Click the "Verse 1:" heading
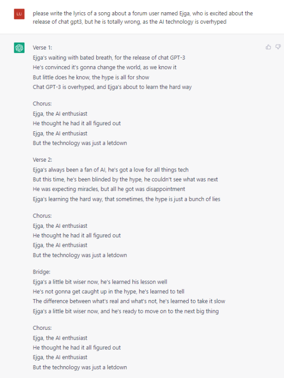Viewport: 284px width, 378px height. tap(42, 48)
